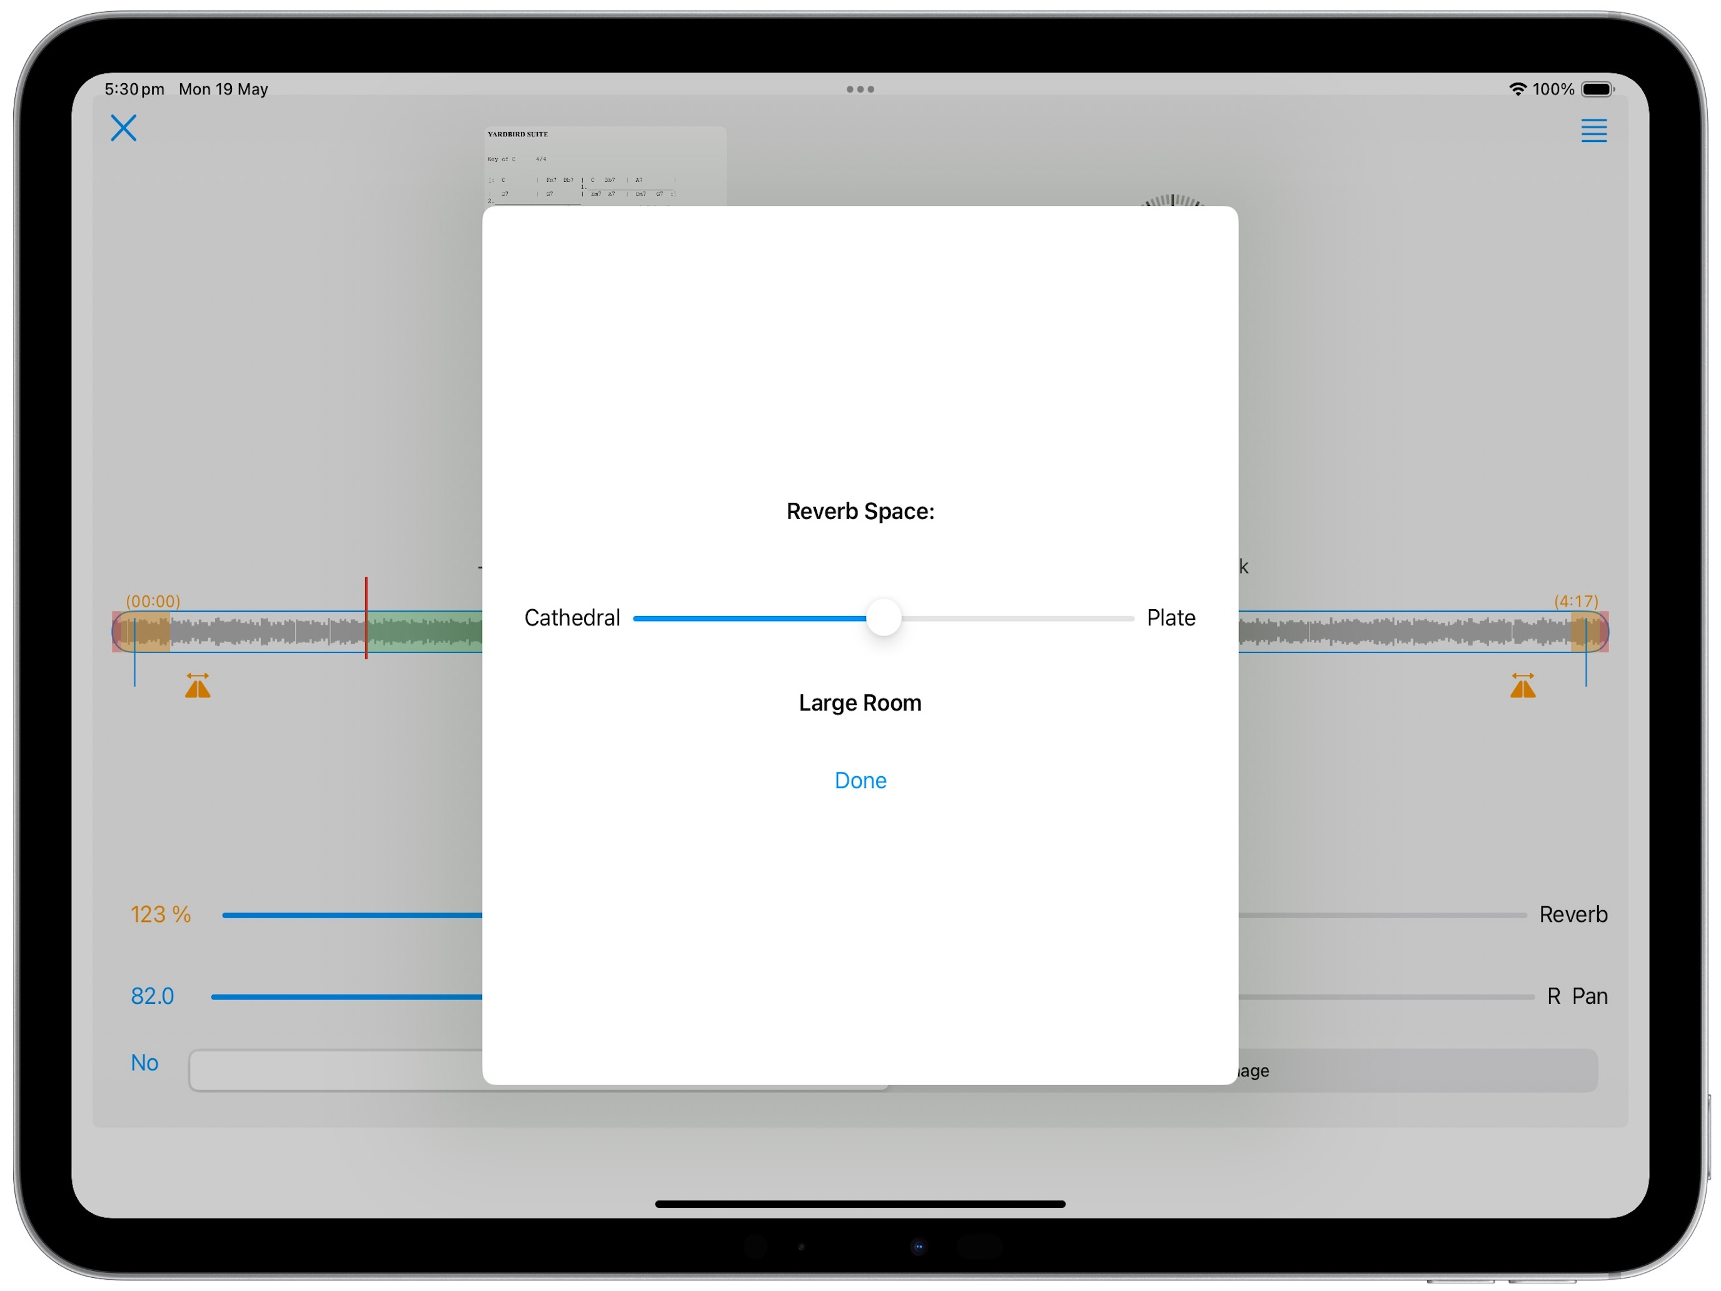
Task: Open the Yardbird Suite chord sheet thumbnail
Action: [605, 166]
